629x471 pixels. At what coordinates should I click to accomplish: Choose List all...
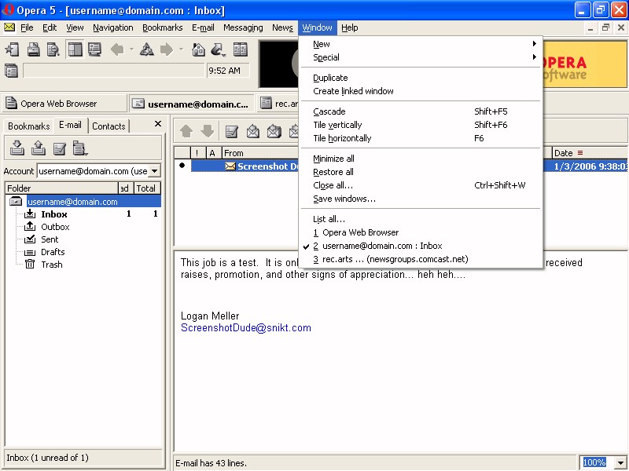tap(421, 219)
